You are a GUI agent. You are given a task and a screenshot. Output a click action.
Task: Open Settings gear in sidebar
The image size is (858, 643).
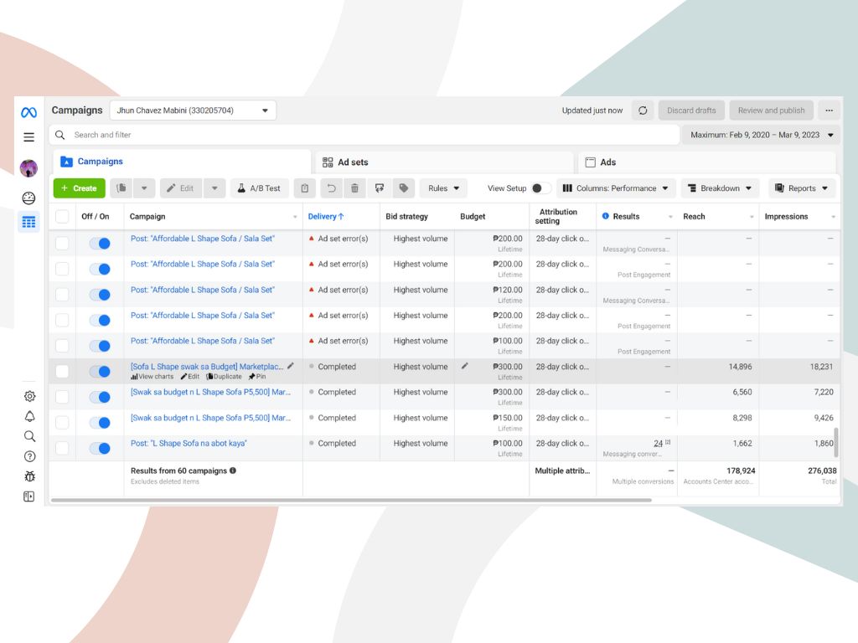tap(29, 396)
